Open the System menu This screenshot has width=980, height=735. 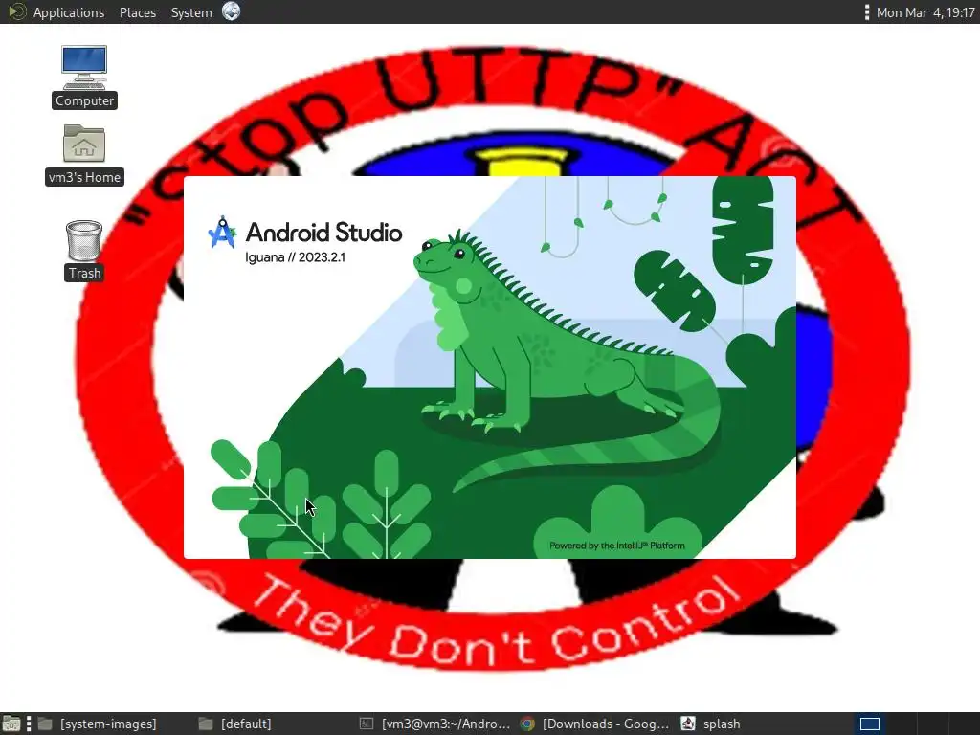point(191,12)
